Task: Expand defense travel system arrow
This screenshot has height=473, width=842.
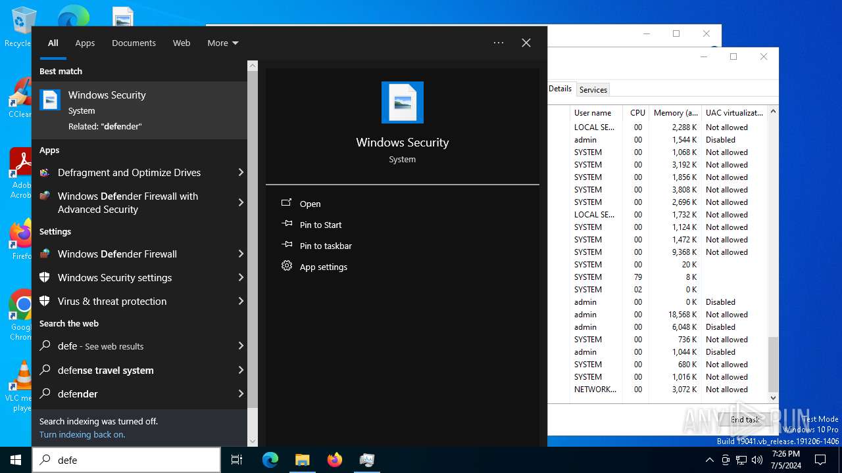Action: (x=241, y=370)
